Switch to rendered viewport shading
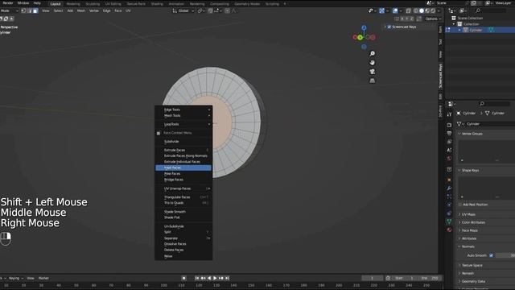The width and height of the screenshot is (515, 290). pos(433,10)
